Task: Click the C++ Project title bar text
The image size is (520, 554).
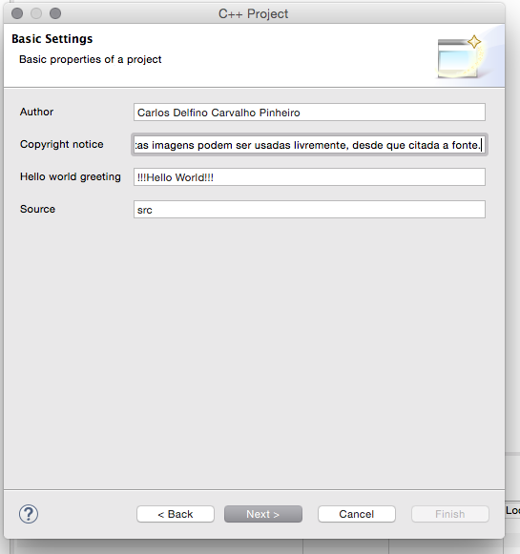Action: tap(253, 13)
